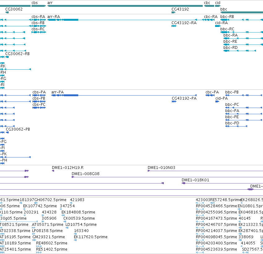Click the LP08158.5prime EST label
Viewport: 263px width, 254px height.
[47, 231]
